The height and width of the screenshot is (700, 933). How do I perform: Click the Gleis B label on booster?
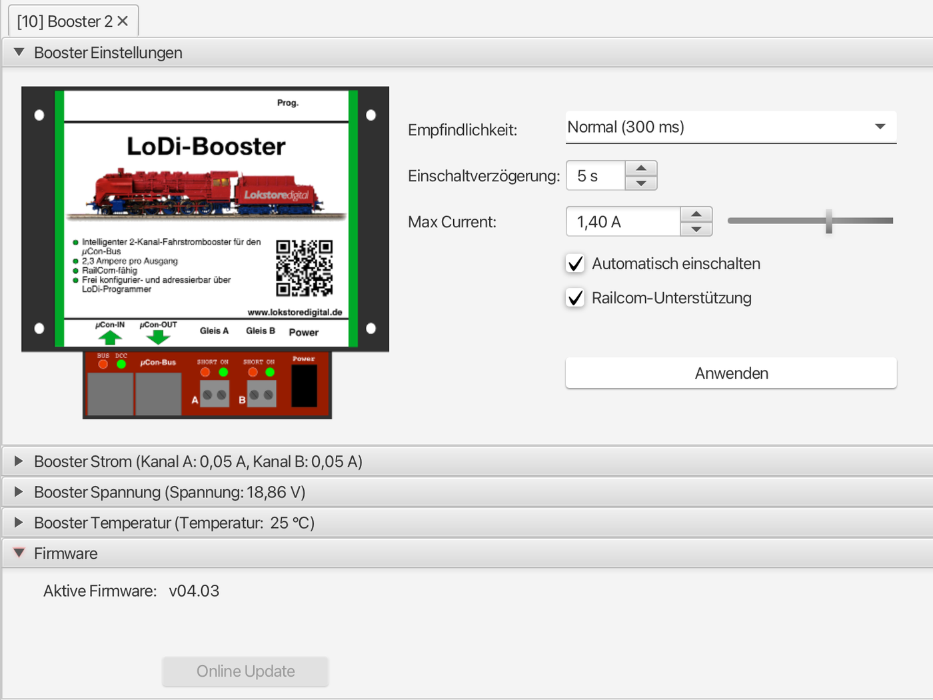coord(261,331)
